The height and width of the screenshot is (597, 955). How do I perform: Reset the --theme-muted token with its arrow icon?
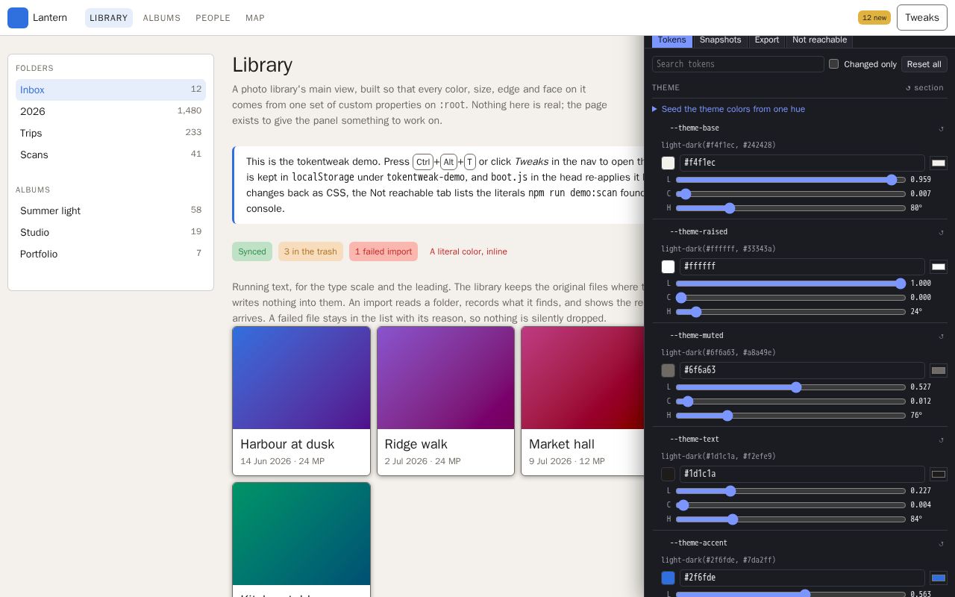942,336
